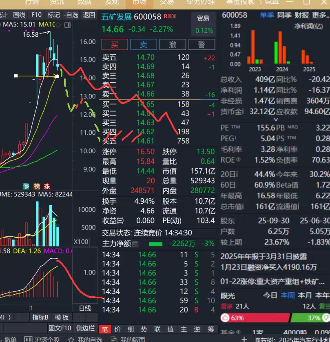Select the 主 tab

point(184,329)
